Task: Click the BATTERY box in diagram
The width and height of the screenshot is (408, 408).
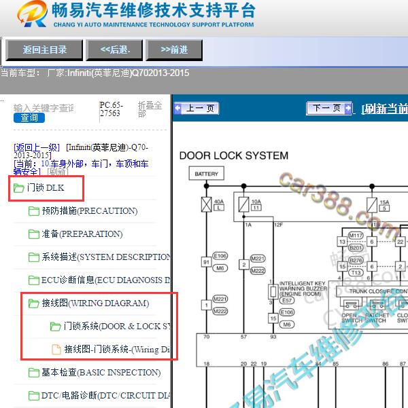Action: (x=207, y=174)
